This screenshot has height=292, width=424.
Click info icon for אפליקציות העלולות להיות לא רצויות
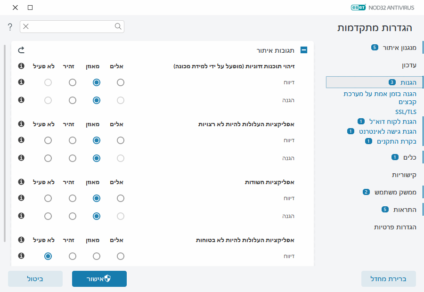[x=21, y=124]
